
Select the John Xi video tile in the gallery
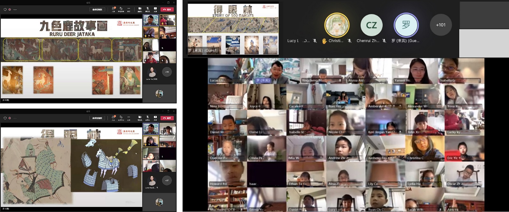(425, 122)
